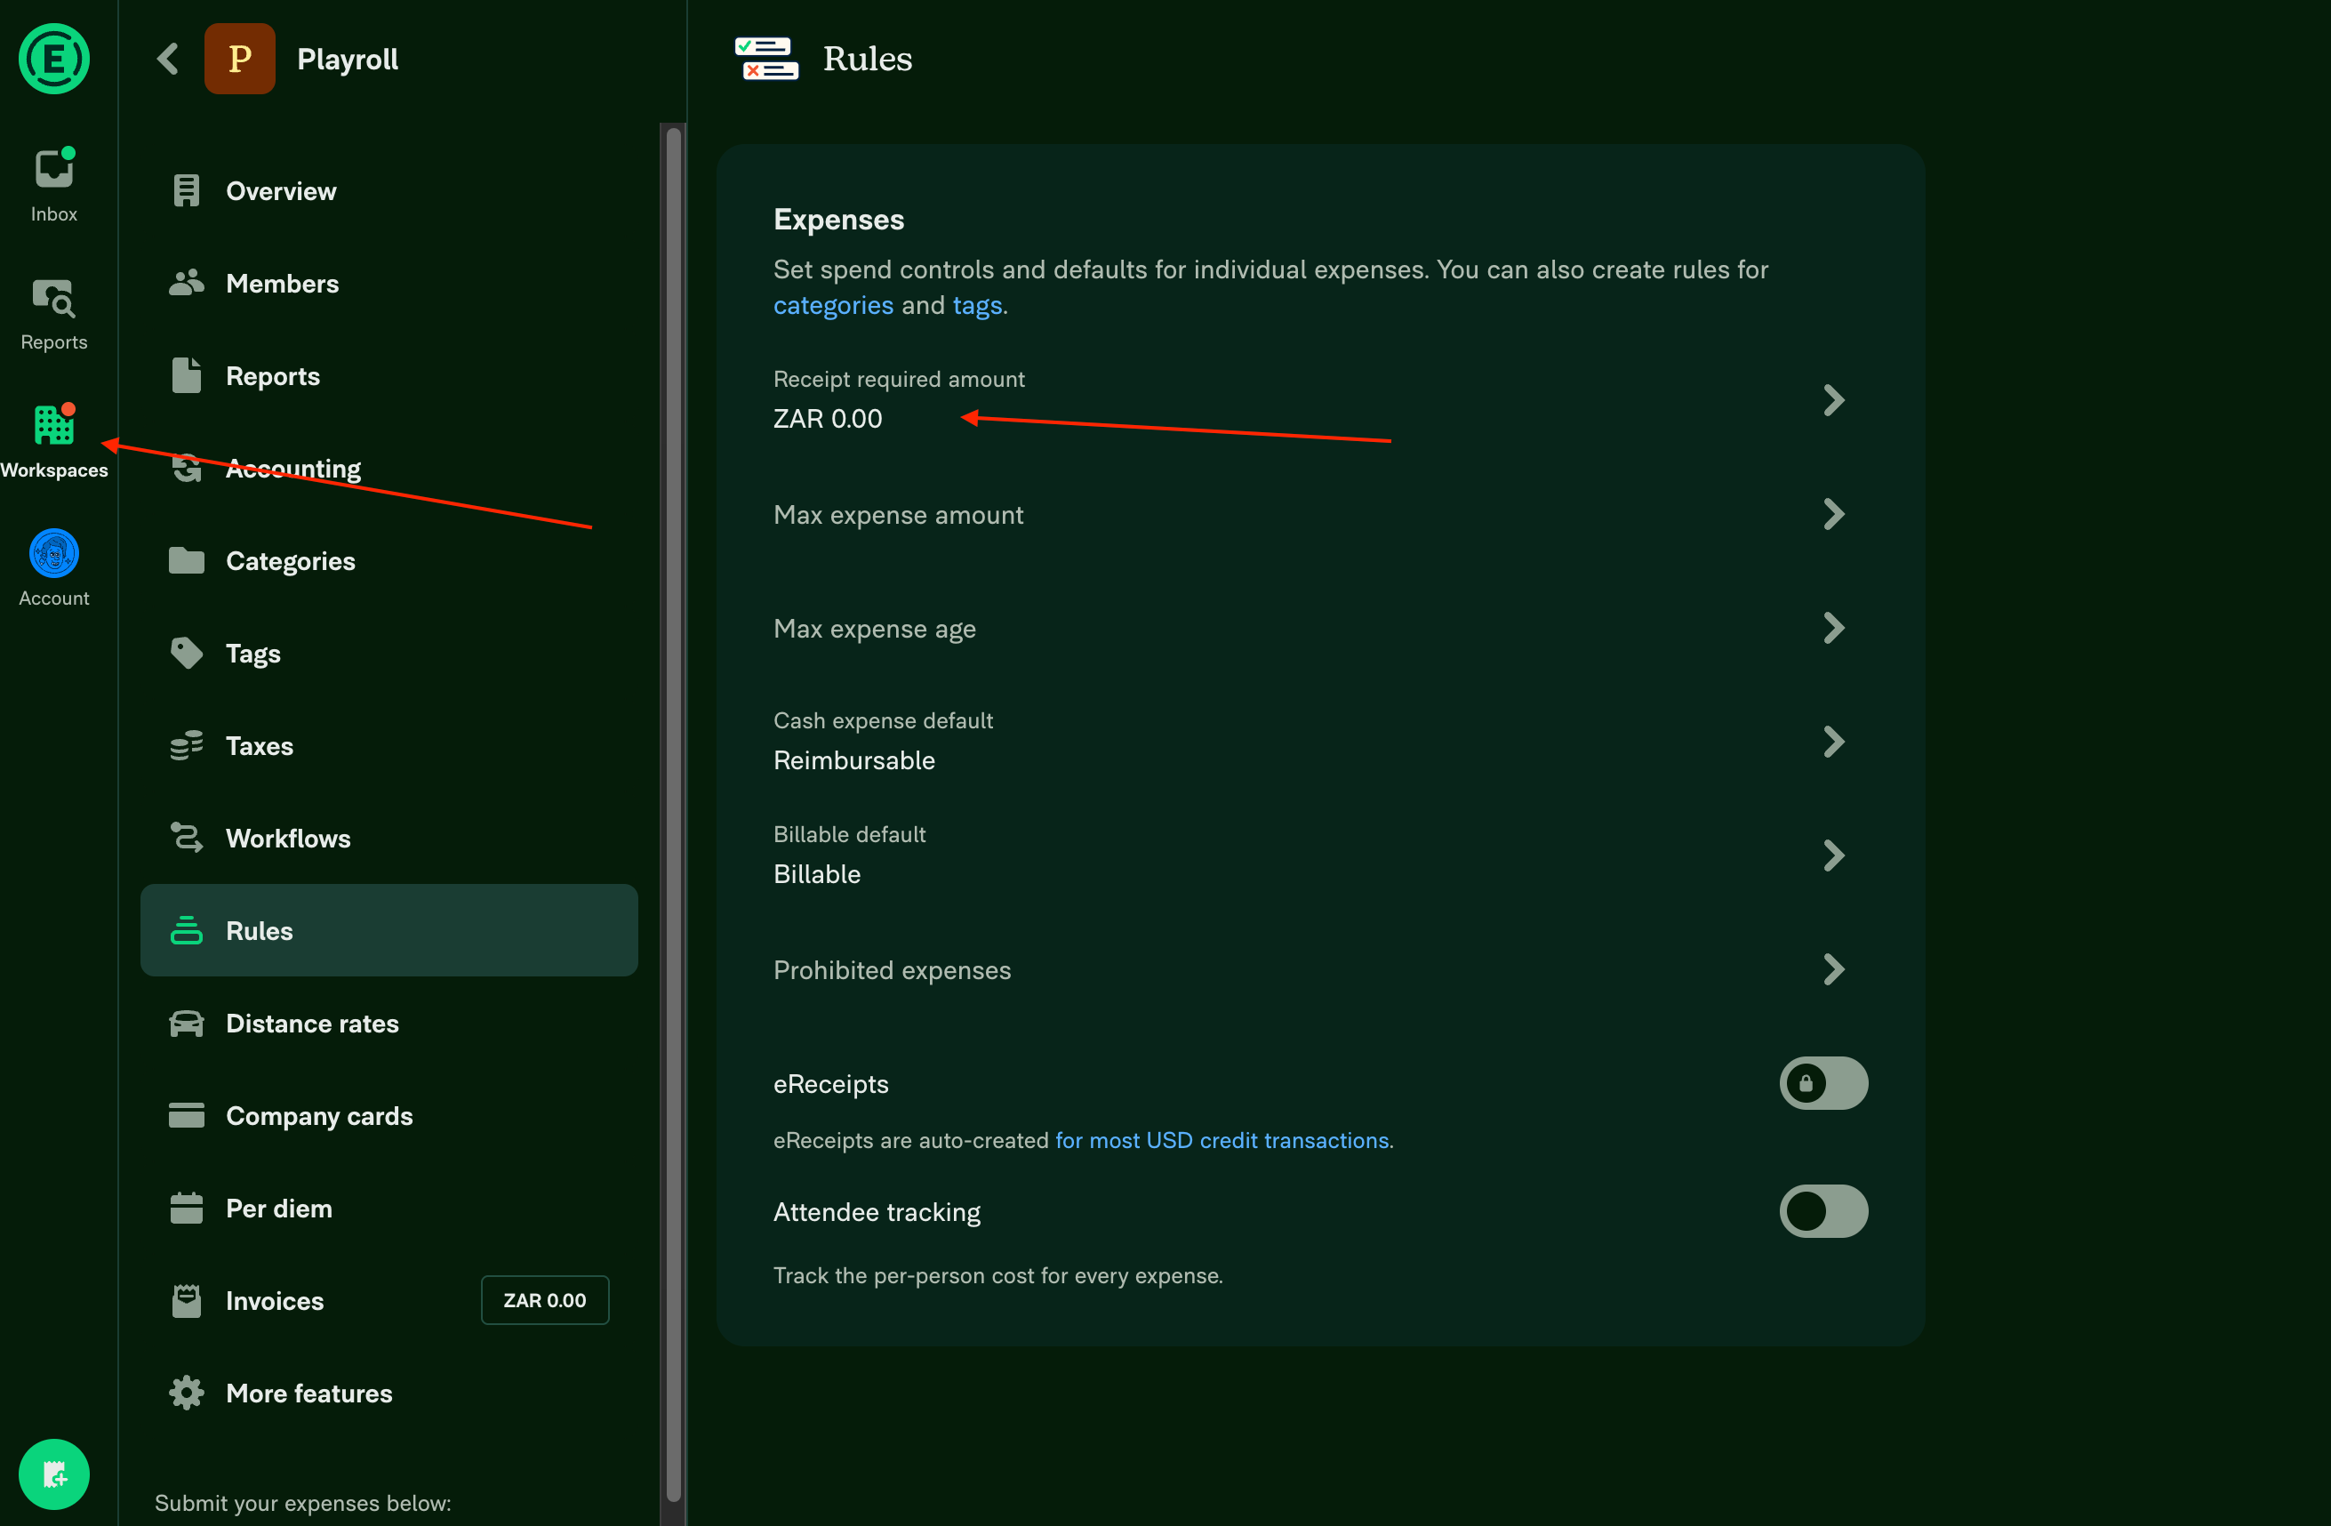Open the Members menu item
Screen dimensions: 2331x1526
(388, 283)
